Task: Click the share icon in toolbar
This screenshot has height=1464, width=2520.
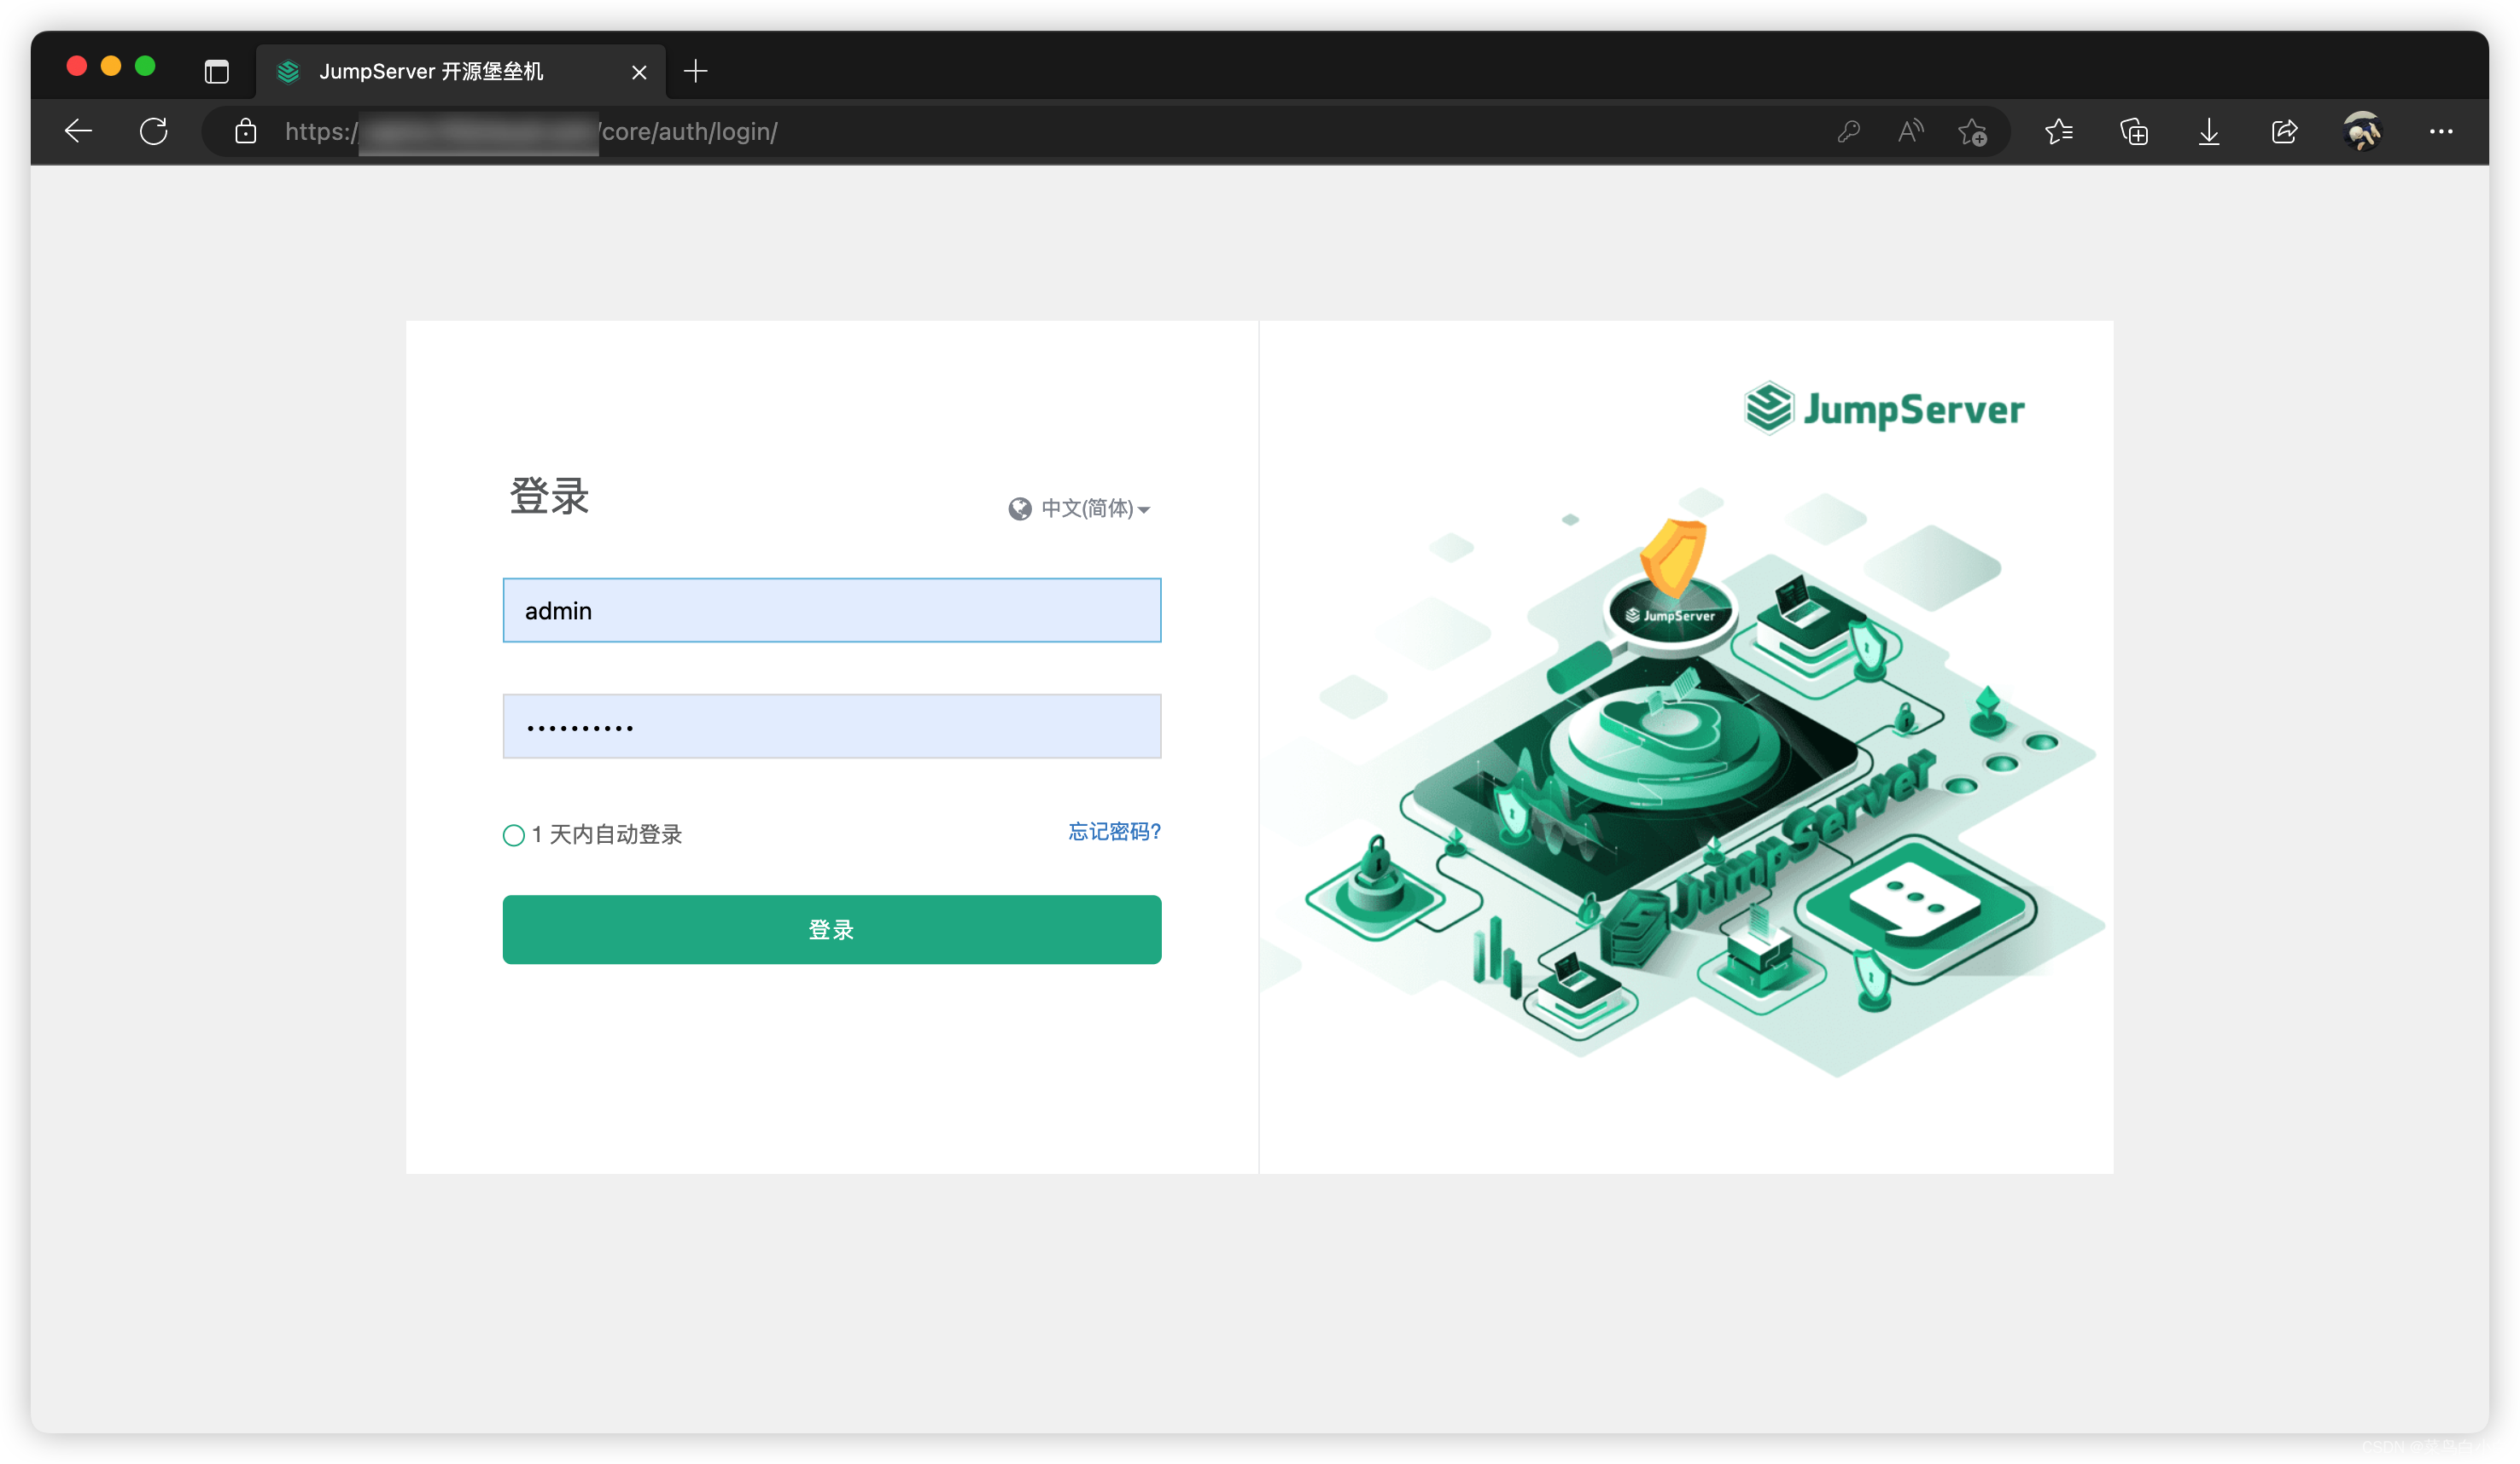Action: [2284, 131]
